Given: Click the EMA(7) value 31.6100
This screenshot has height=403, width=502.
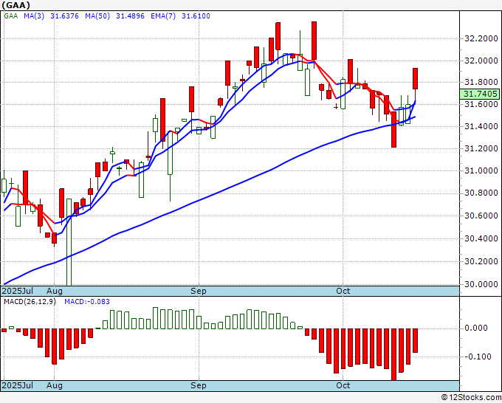Looking at the screenshot, I should (196, 16).
